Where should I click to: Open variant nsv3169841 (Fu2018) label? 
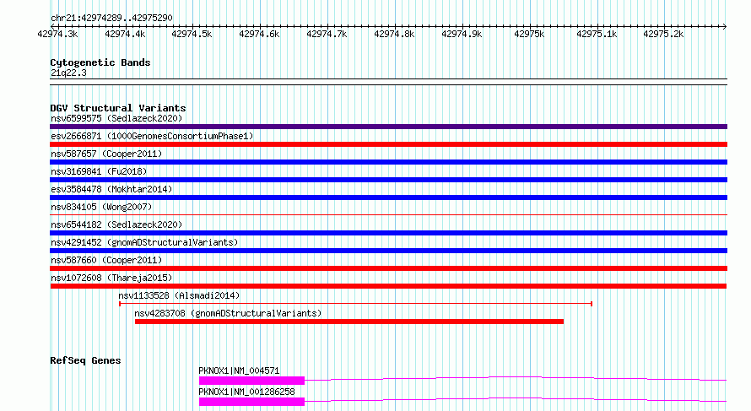(x=99, y=171)
